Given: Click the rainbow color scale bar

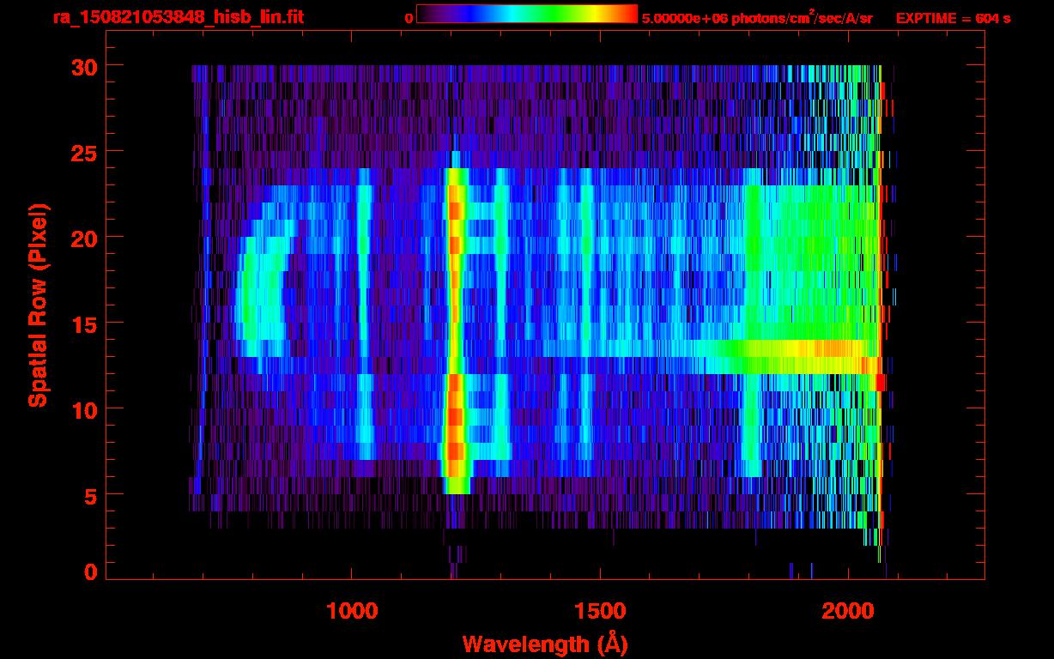Looking at the screenshot, I should click(527, 14).
